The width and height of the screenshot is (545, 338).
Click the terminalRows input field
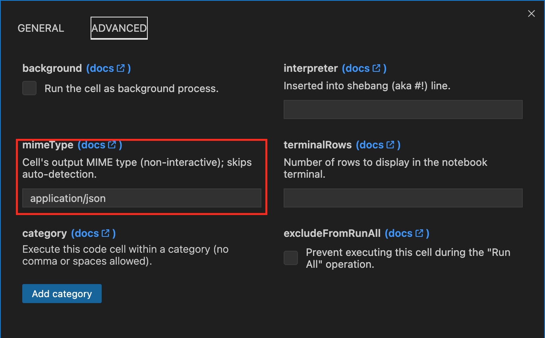(403, 198)
